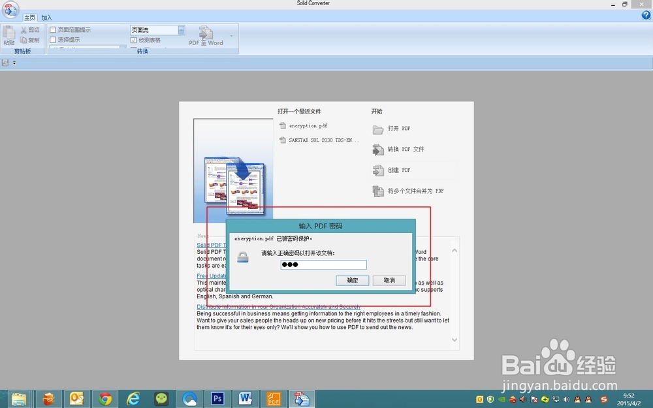Tick the 页面范围提示 checkbox
This screenshot has height=408, width=653.
(53, 30)
